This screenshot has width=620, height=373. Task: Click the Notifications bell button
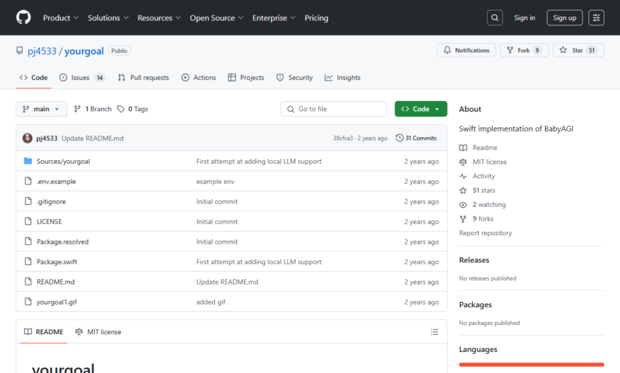pos(466,50)
